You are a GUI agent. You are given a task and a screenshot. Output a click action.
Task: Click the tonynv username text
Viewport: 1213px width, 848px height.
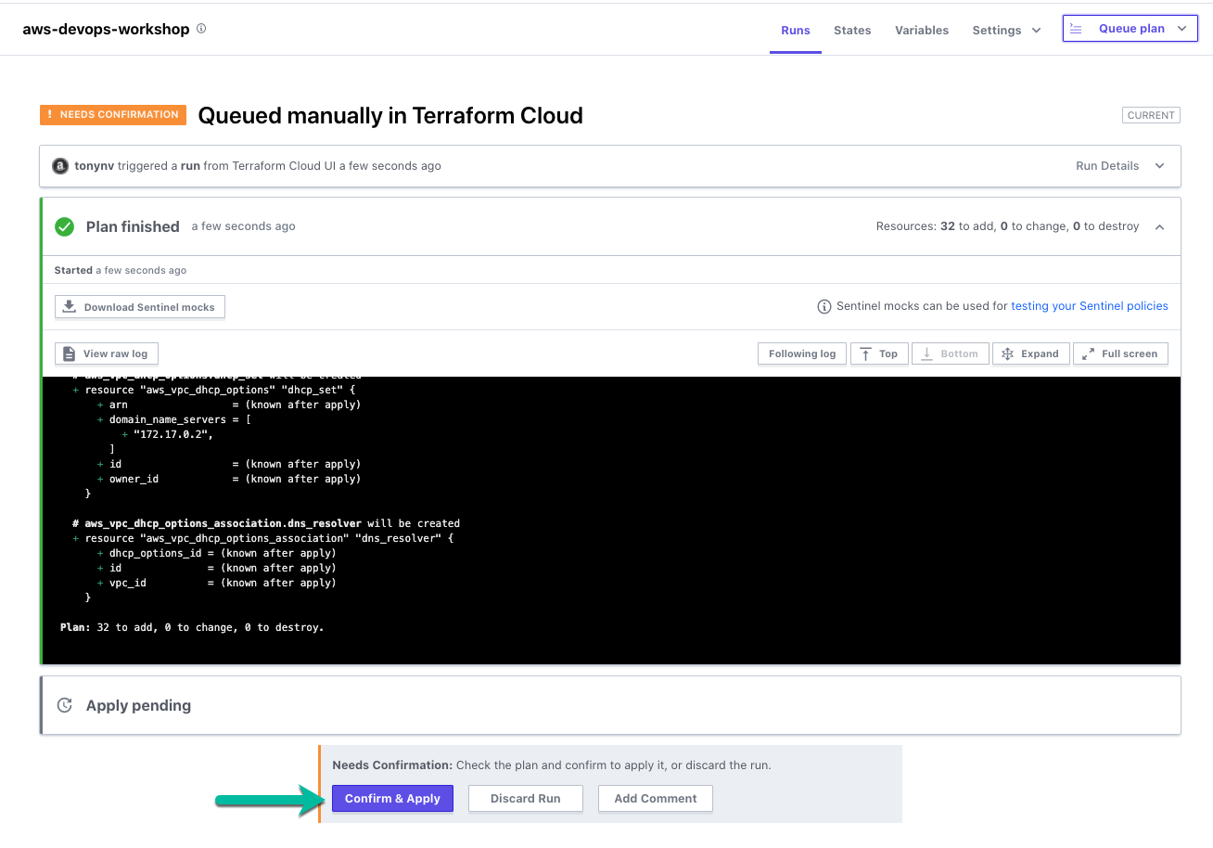pos(94,166)
